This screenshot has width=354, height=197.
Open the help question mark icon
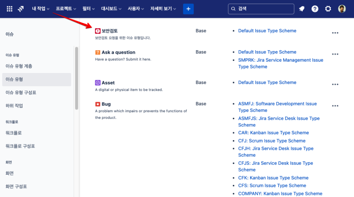click(x=315, y=9)
